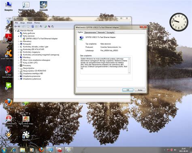Click the red toolbox taskbar icon
The image size is (192, 153).
(60, 150)
